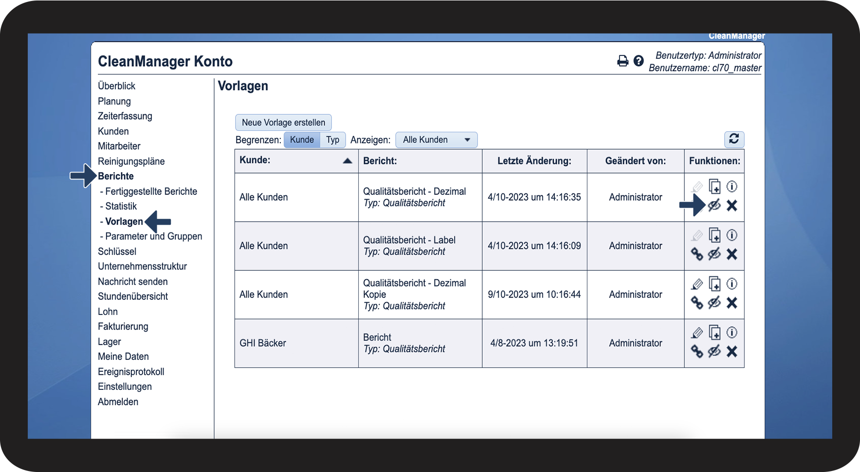Log out with Abmelden
Screen dimensions: 860x472
click(x=118, y=402)
